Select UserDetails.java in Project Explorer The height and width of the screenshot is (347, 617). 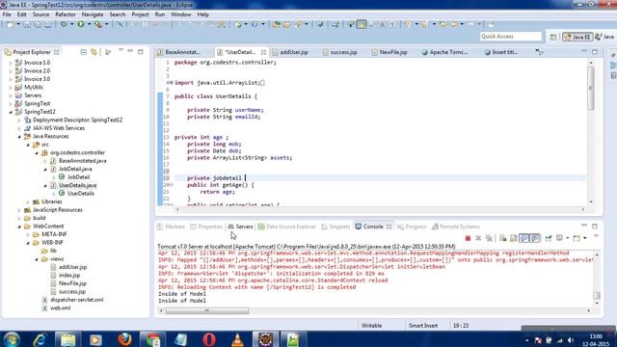click(77, 185)
